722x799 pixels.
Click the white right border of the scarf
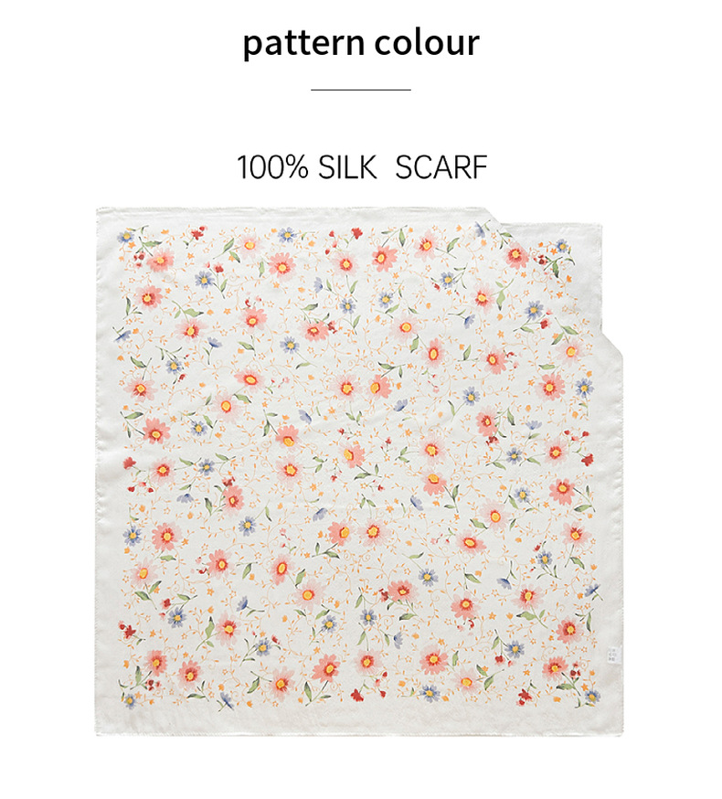[611, 509]
